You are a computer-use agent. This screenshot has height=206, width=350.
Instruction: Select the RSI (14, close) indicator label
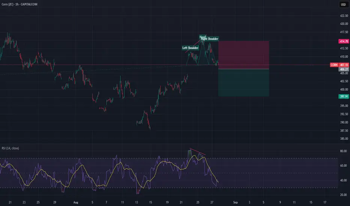click(x=10, y=148)
